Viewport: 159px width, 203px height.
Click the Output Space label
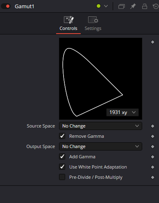pos(41,146)
